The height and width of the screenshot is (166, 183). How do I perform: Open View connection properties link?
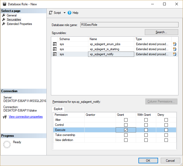(25, 117)
